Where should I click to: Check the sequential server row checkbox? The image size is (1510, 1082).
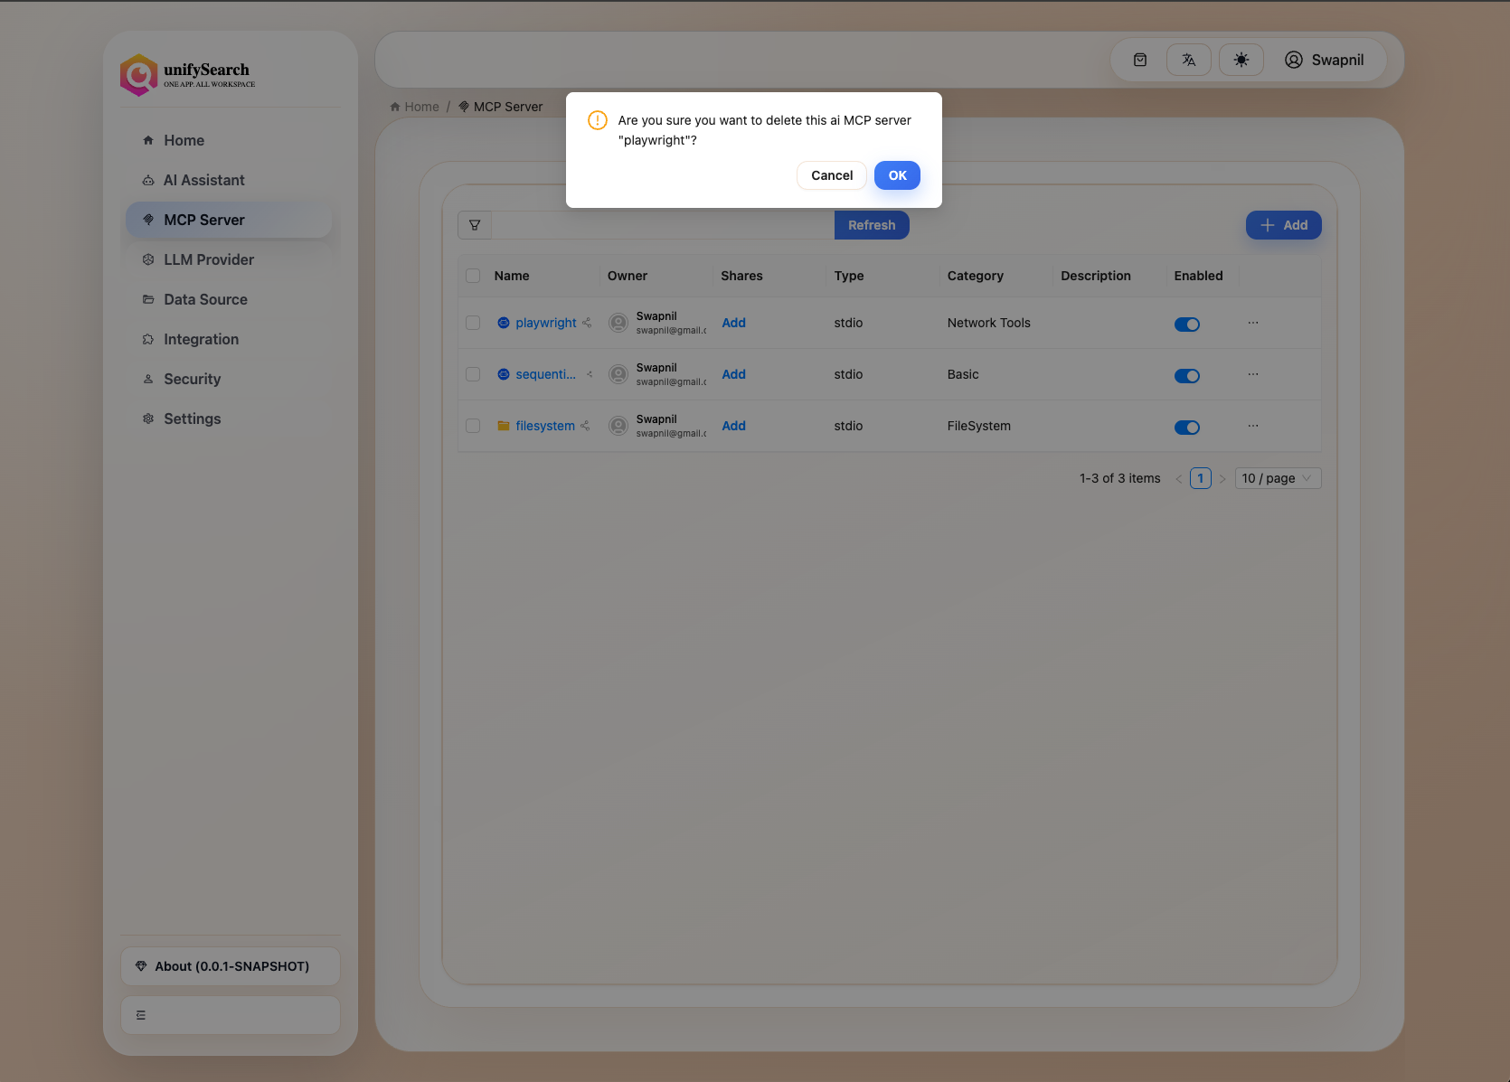pos(473,374)
